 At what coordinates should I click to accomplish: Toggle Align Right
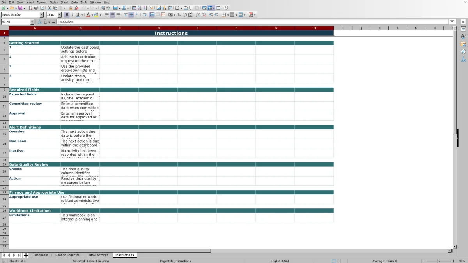(x=118, y=15)
